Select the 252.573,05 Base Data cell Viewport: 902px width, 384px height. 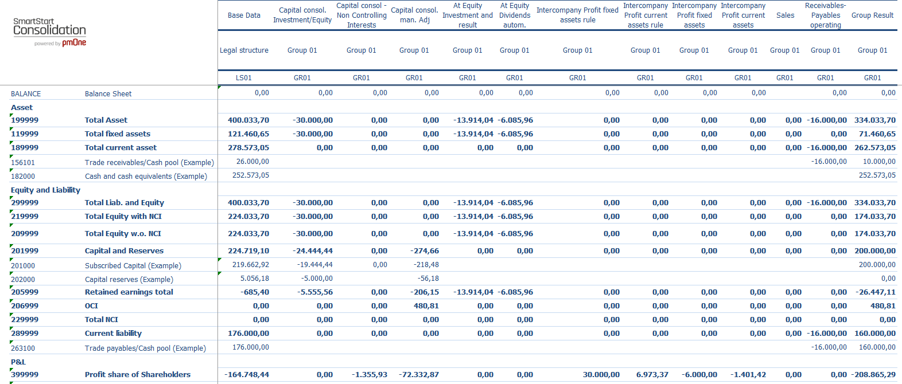point(251,175)
